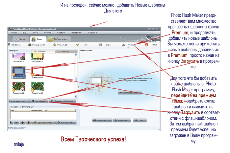Click the Всего изображений: 0 status text

[17, 128]
